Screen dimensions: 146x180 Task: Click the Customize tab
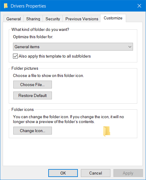point(113,18)
